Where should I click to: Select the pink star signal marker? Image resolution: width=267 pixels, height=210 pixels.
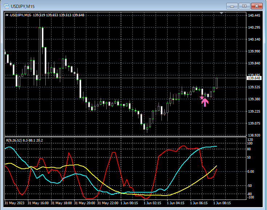point(202,98)
